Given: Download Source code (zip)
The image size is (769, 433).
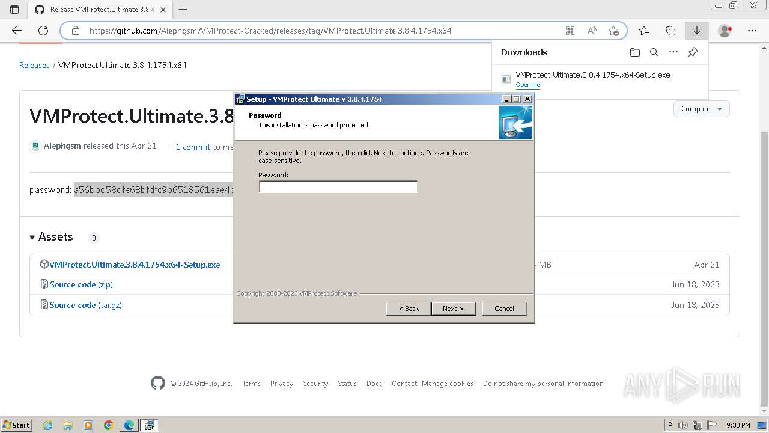Looking at the screenshot, I should tap(81, 284).
